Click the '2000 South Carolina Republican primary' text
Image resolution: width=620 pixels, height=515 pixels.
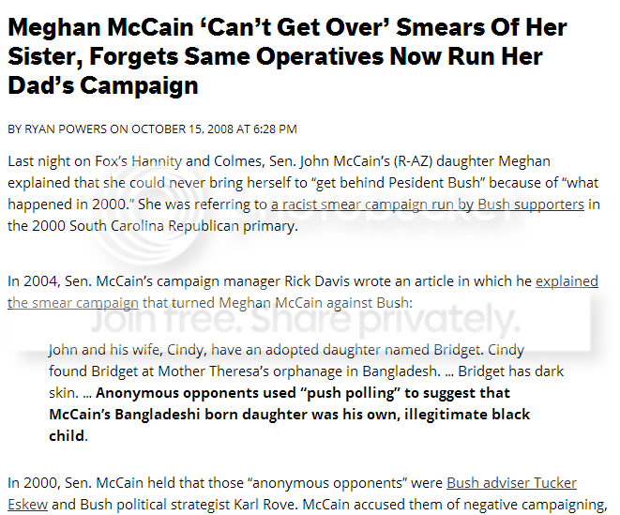click(167, 225)
